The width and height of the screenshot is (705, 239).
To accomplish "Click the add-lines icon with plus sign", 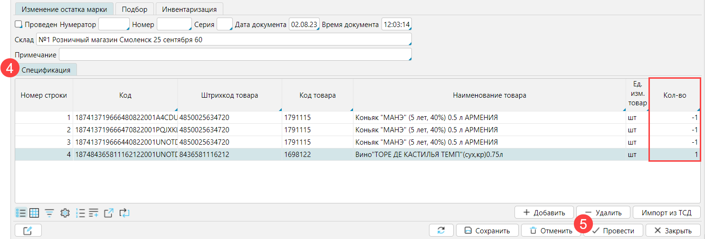I will (94, 213).
